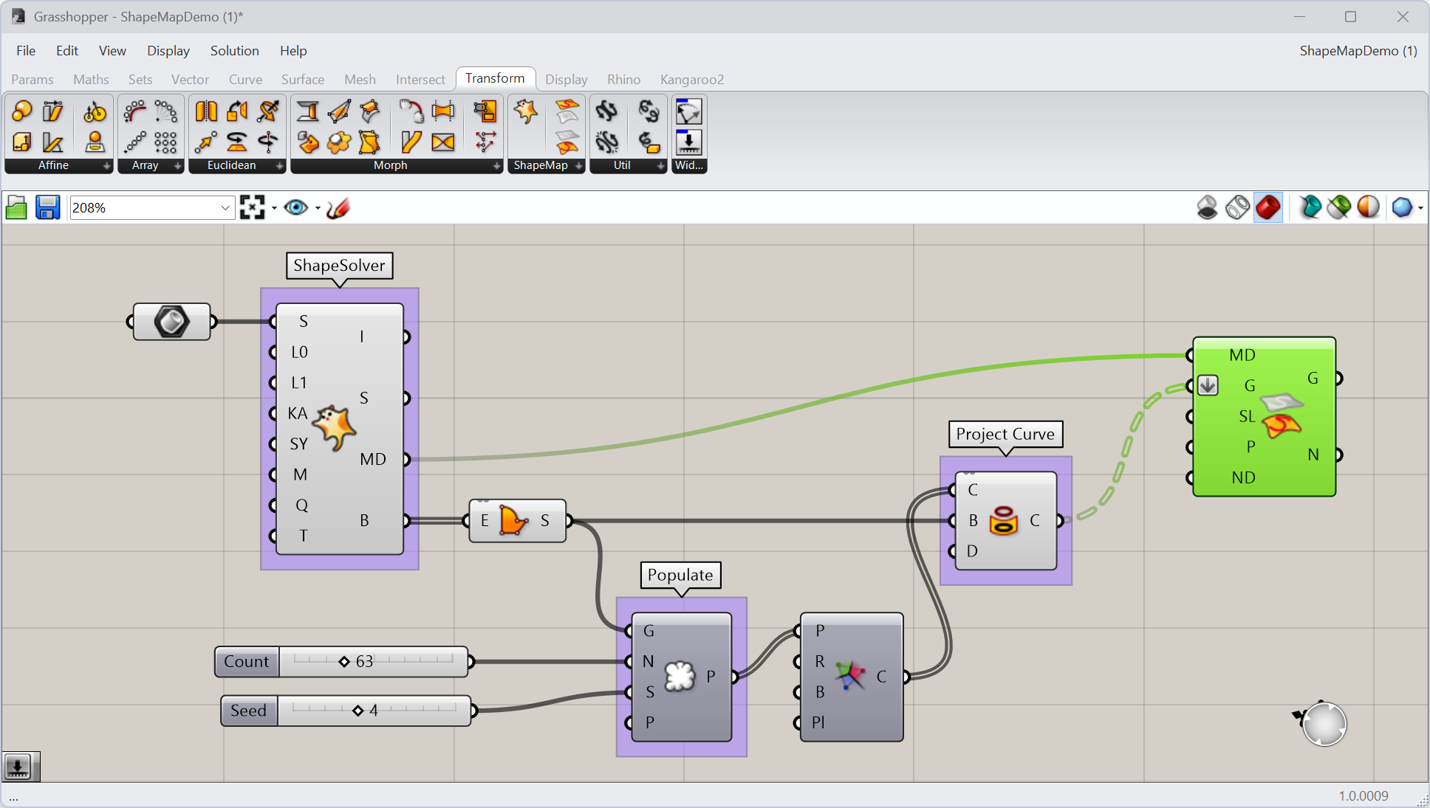Viewport: 1430px width, 808px height.
Task: Expand the Util panel plus button
Action: coord(660,166)
